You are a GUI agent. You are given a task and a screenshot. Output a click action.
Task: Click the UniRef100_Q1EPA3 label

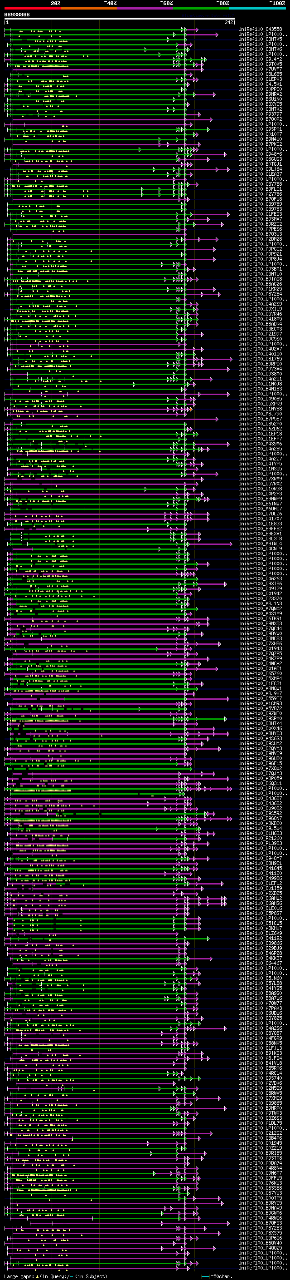point(260,79)
